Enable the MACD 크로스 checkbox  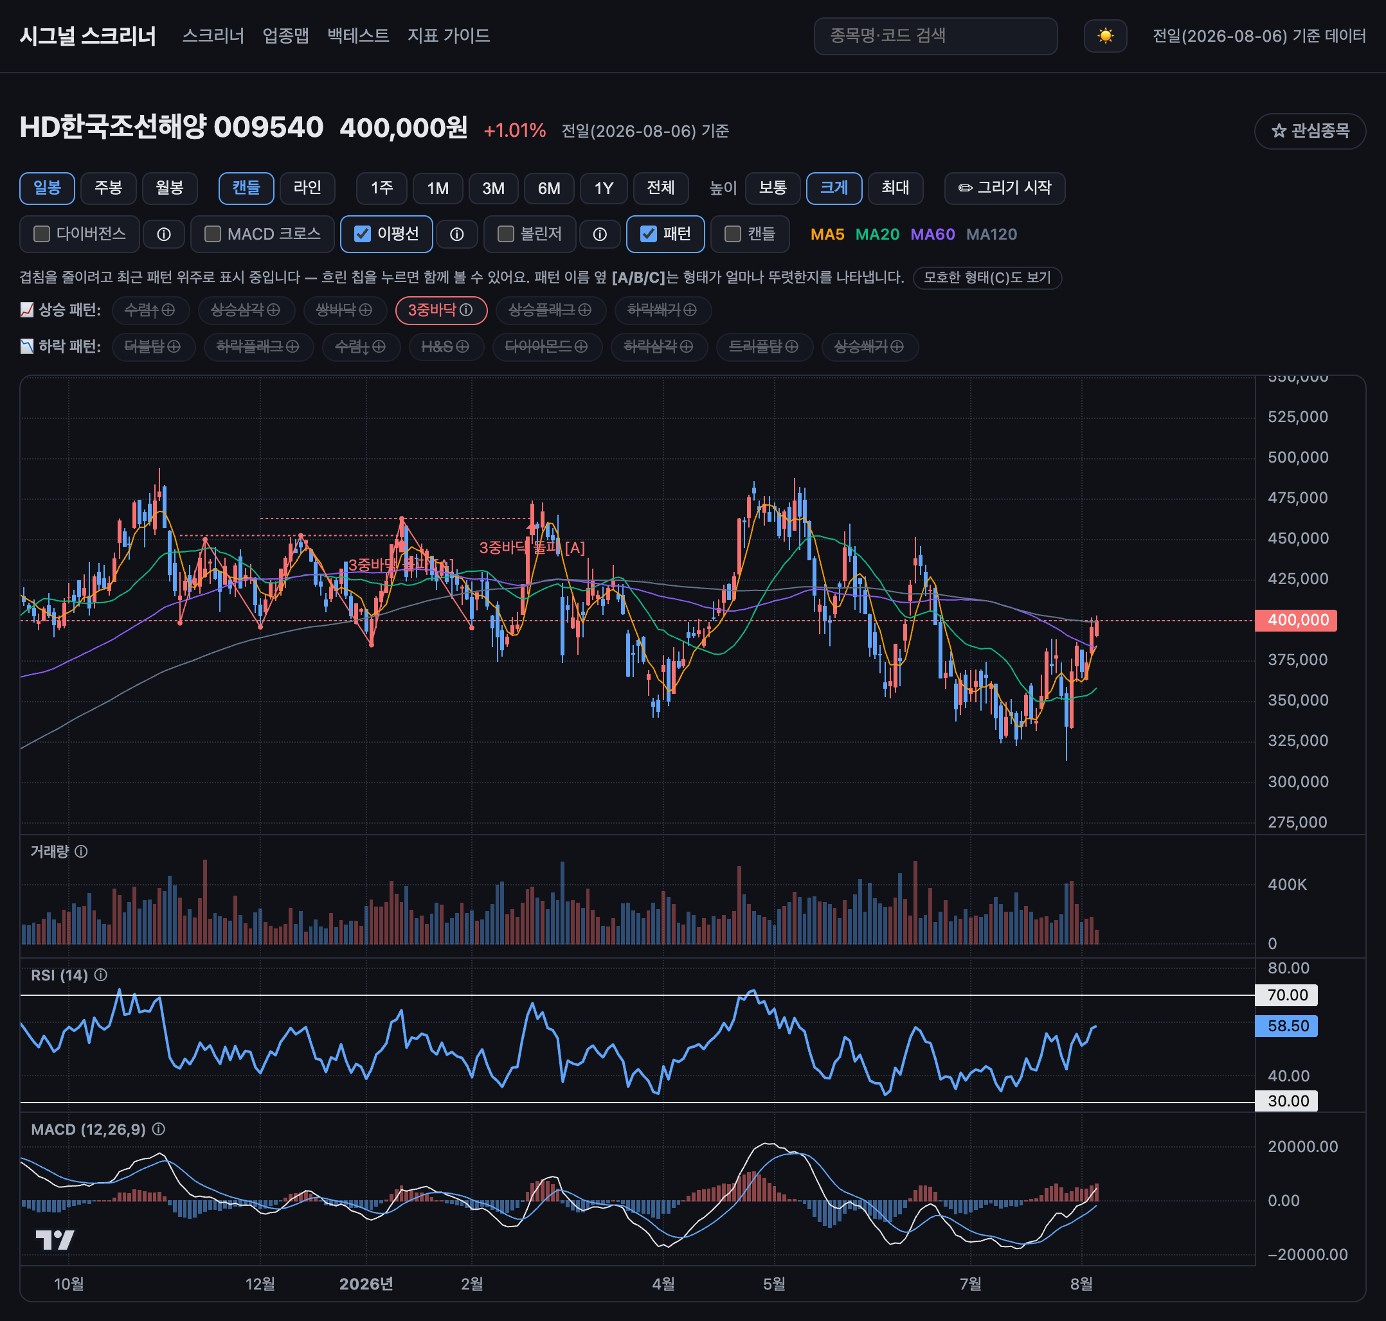pos(213,234)
